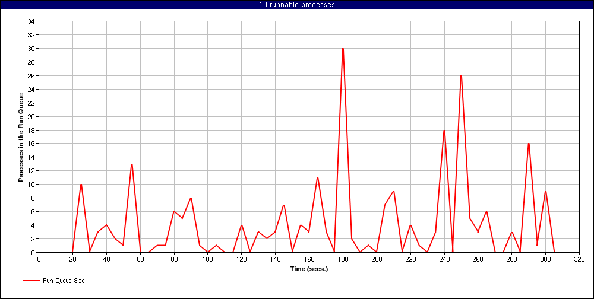Click the y-axis tick label 16
This screenshot has width=594, height=299.
(x=31, y=144)
